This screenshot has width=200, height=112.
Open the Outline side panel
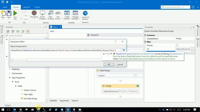coord(198,43)
